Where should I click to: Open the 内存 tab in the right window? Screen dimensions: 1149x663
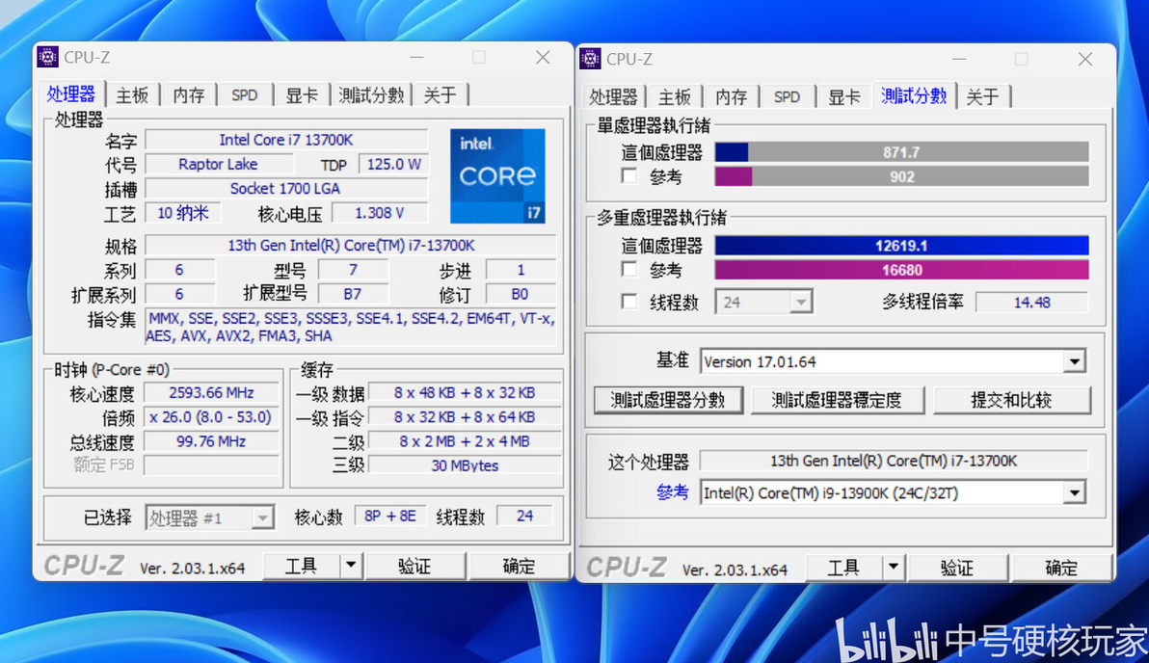tap(731, 96)
